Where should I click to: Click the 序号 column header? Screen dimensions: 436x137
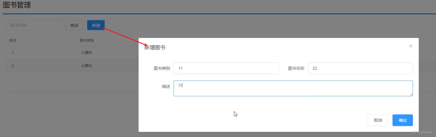click(13, 40)
